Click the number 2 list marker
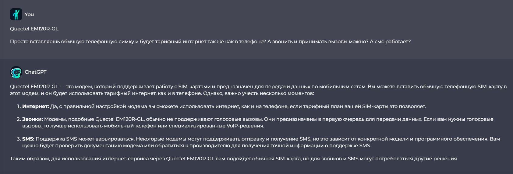Image resolution: width=513 pixels, height=174 pixels. (19, 119)
